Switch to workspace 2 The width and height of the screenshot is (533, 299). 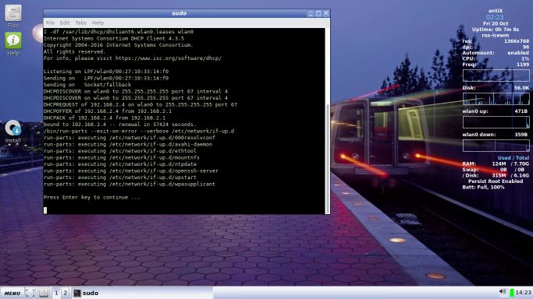(66, 293)
